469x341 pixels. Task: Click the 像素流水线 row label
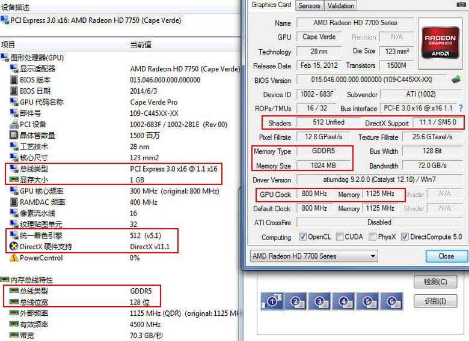(37, 213)
